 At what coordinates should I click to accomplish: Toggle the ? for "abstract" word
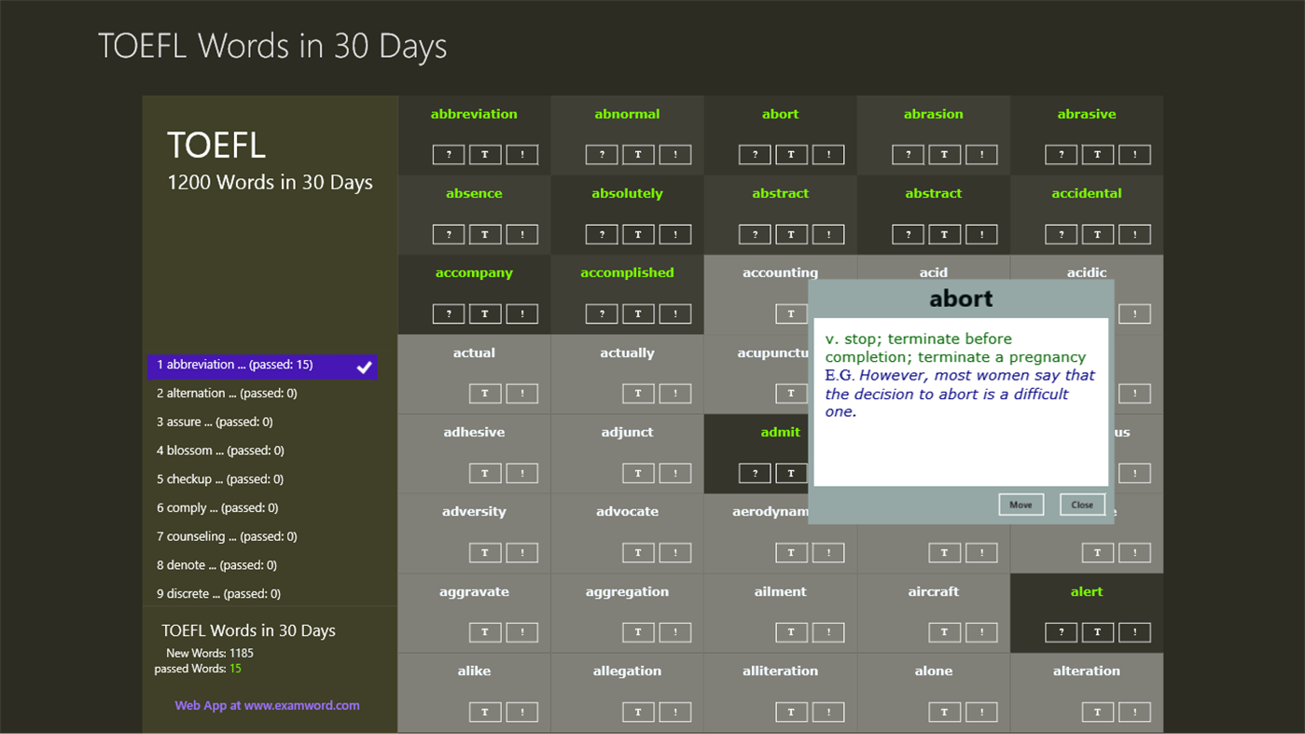(755, 234)
